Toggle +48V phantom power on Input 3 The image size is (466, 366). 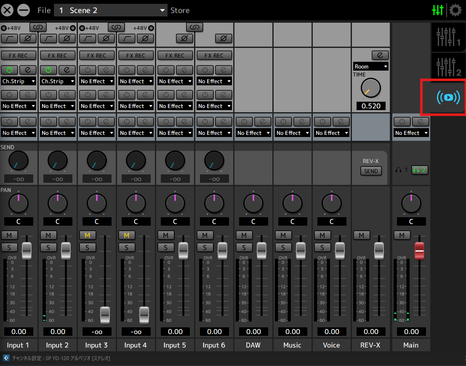[x=82, y=28]
